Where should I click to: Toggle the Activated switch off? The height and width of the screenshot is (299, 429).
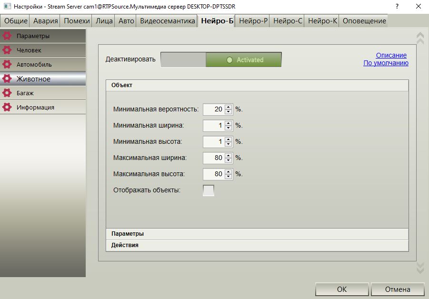click(221, 60)
